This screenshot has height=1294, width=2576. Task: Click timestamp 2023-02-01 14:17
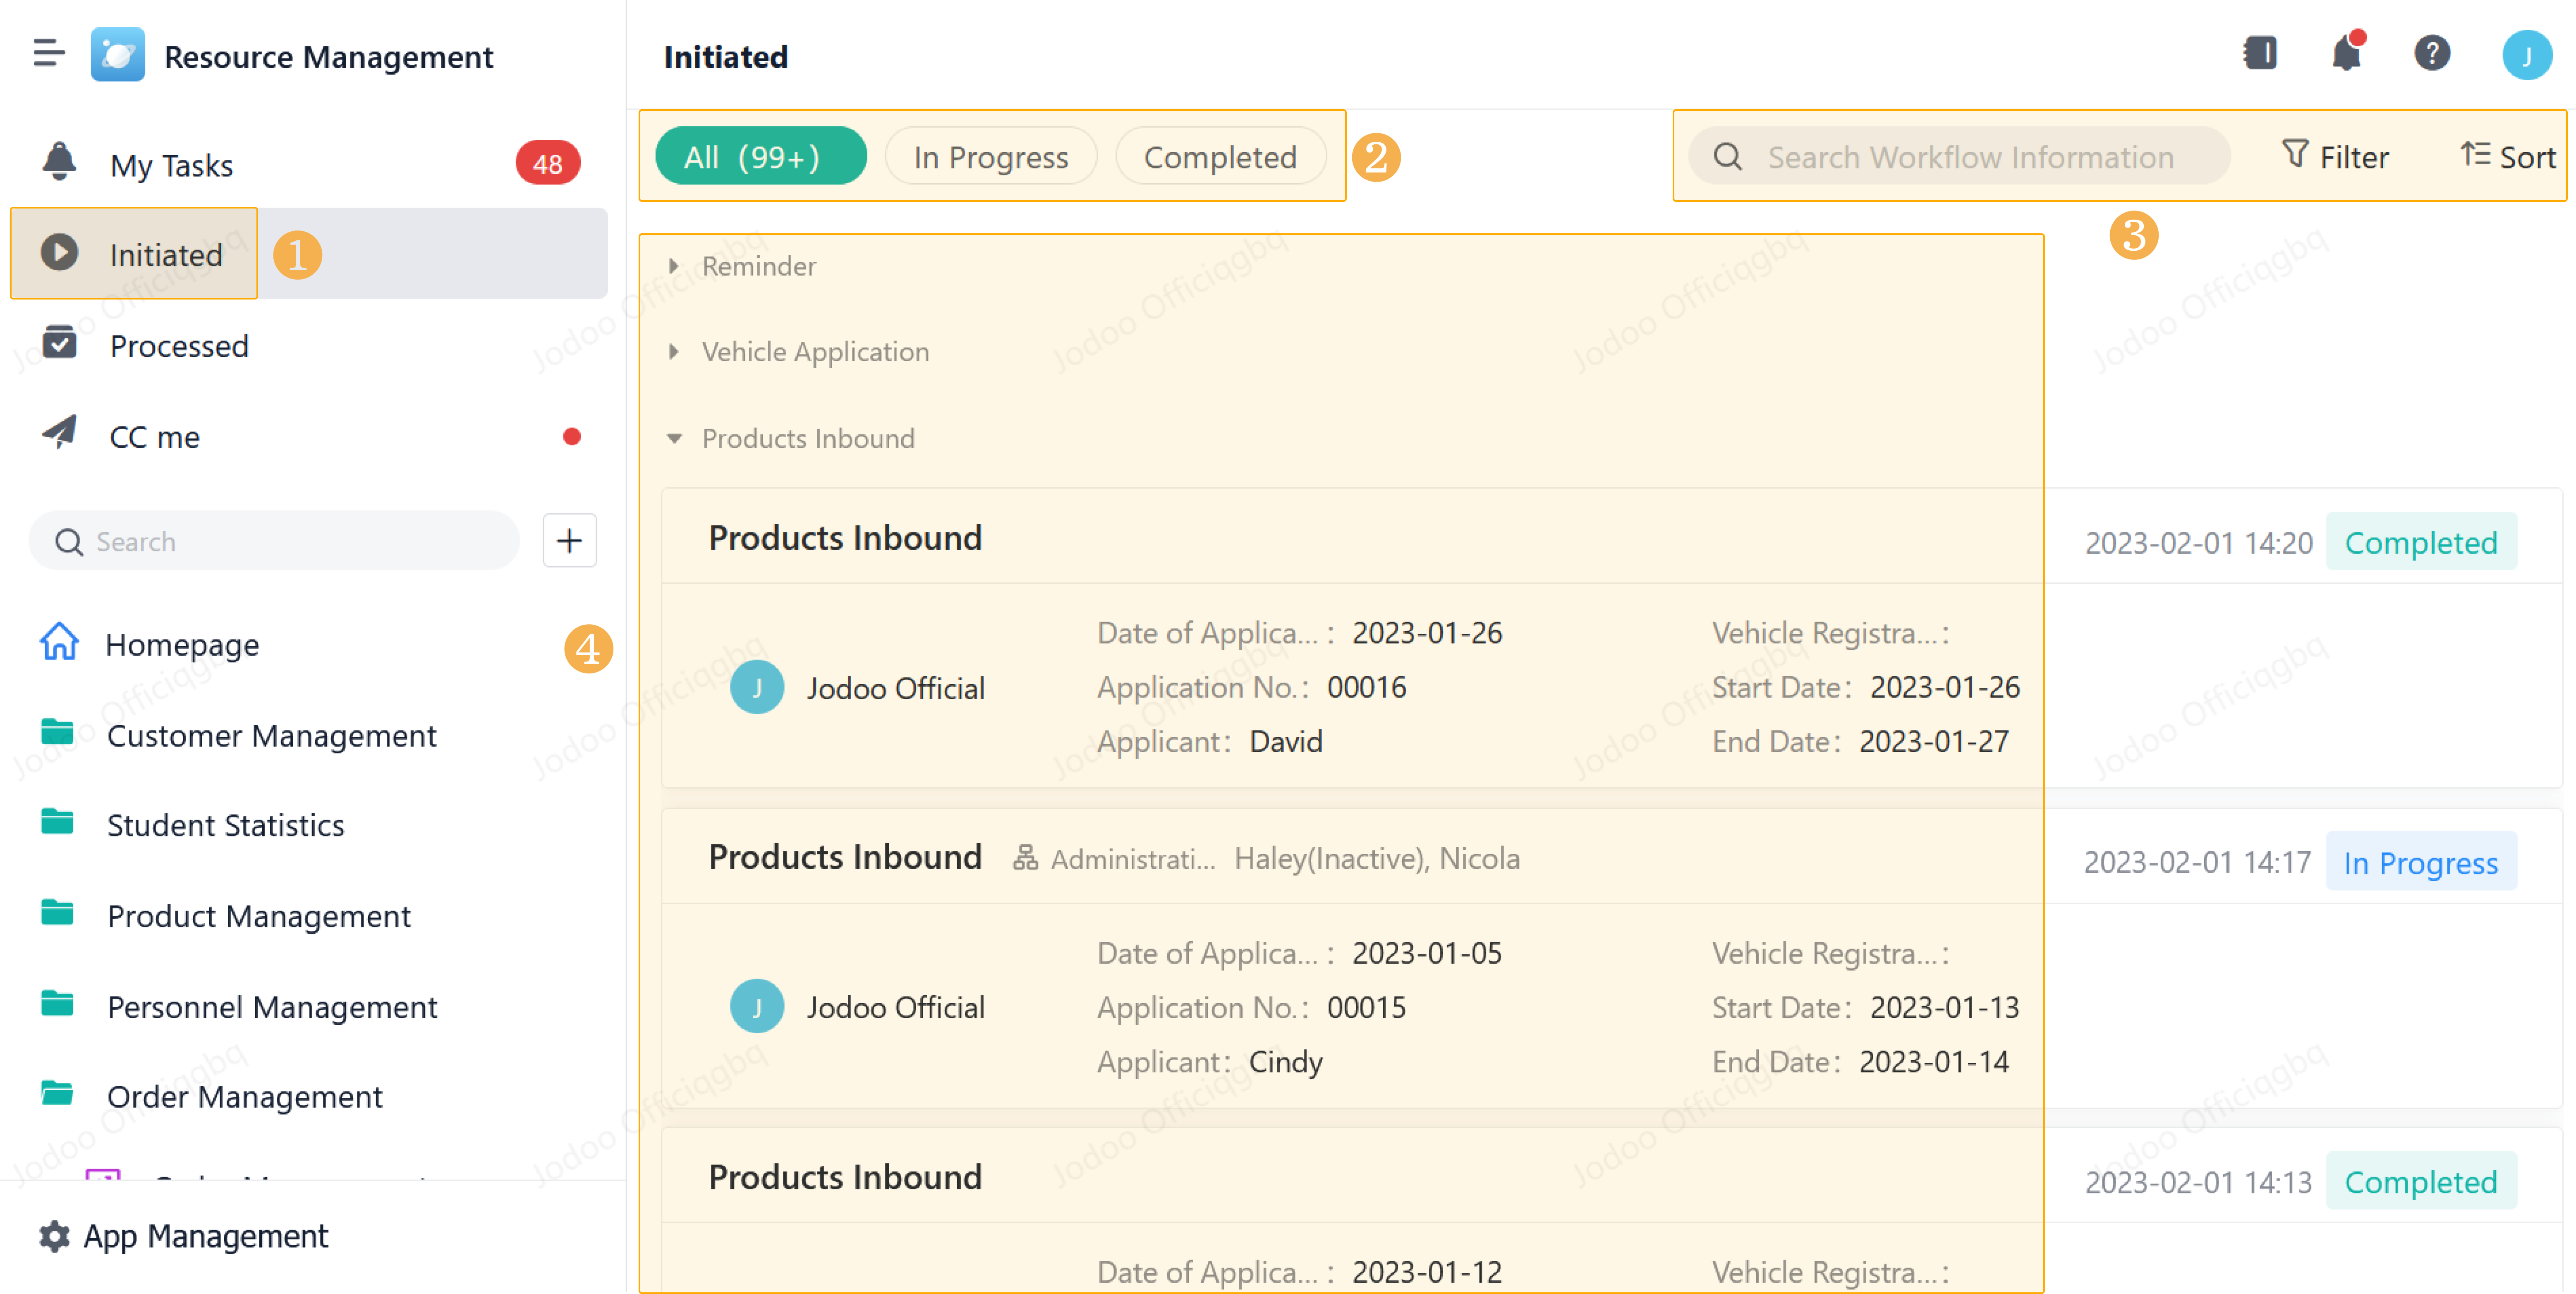tap(2197, 862)
